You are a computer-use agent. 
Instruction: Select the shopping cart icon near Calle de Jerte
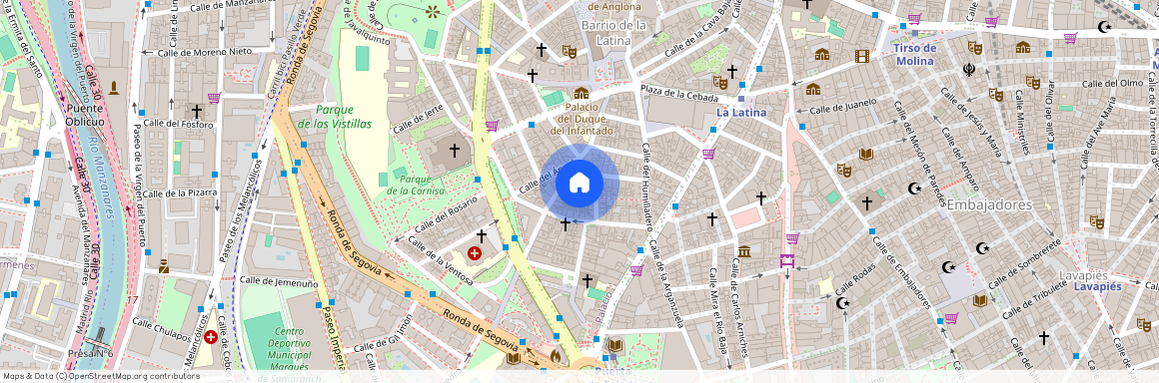(x=492, y=125)
